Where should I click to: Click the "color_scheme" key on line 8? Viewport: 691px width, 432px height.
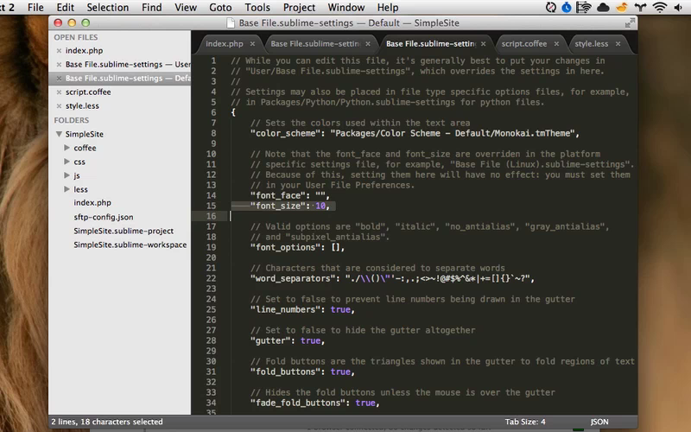coord(286,133)
